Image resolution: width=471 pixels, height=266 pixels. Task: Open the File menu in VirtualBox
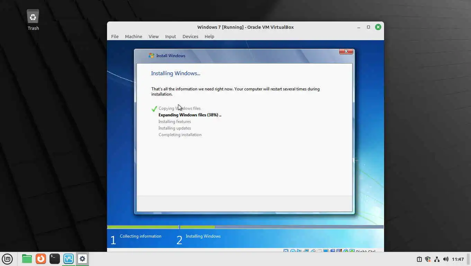click(115, 36)
